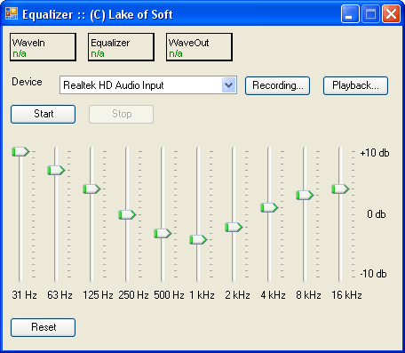405x353 pixels.
Task: Open the Playback... settings
Action: (x=355, y=85)
